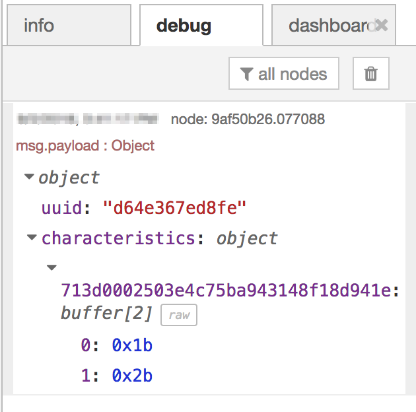416x412 pixels.
Task: Click the characteristics key name
Action: tap(118, 238)
